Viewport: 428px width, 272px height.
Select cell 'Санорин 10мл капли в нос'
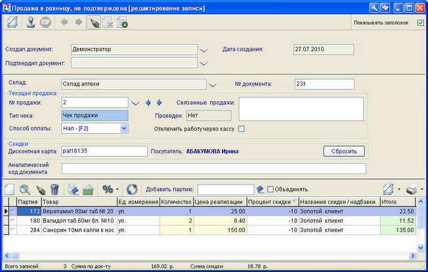pos(79,230)
